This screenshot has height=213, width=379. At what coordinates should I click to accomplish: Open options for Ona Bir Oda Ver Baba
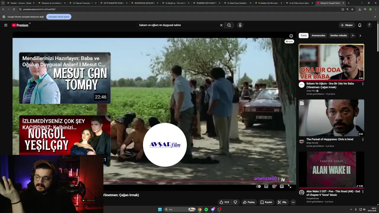(x=363, y=84)
